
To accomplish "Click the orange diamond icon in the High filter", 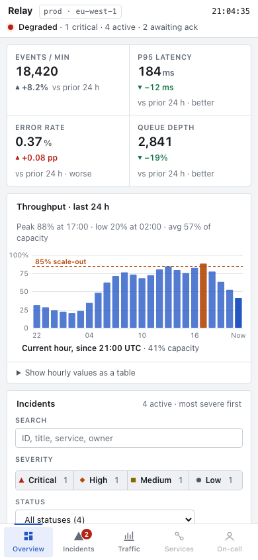I will (83, 480).
